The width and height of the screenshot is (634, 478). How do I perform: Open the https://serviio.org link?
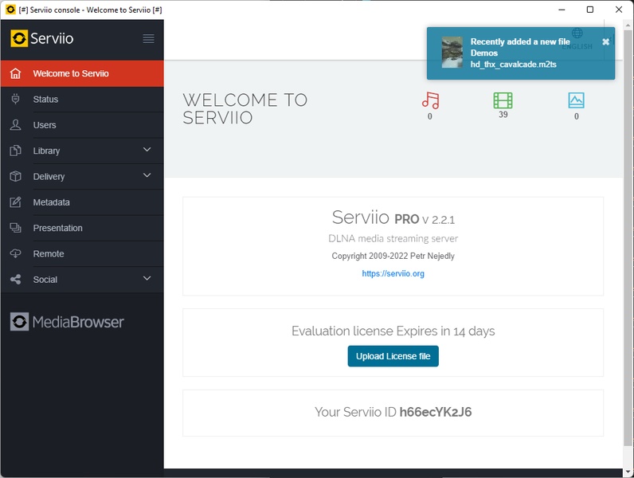[393, 273]
